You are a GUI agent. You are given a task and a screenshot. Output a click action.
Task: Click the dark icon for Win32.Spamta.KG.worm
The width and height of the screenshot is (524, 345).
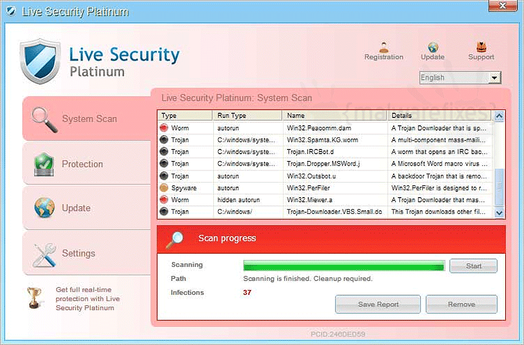[x=163, y=140]
